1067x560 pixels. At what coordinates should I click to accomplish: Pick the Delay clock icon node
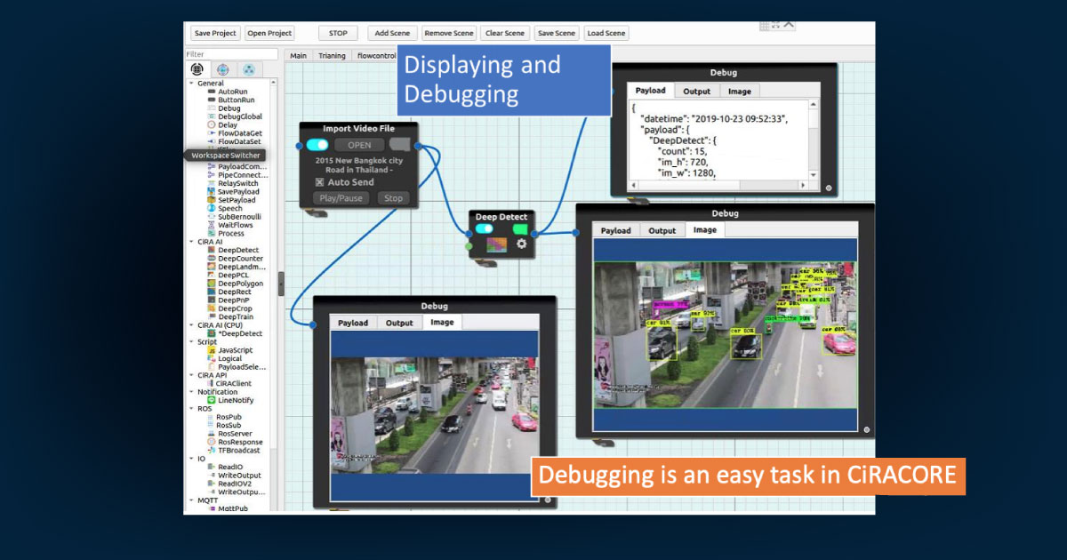tap(212, 125)
